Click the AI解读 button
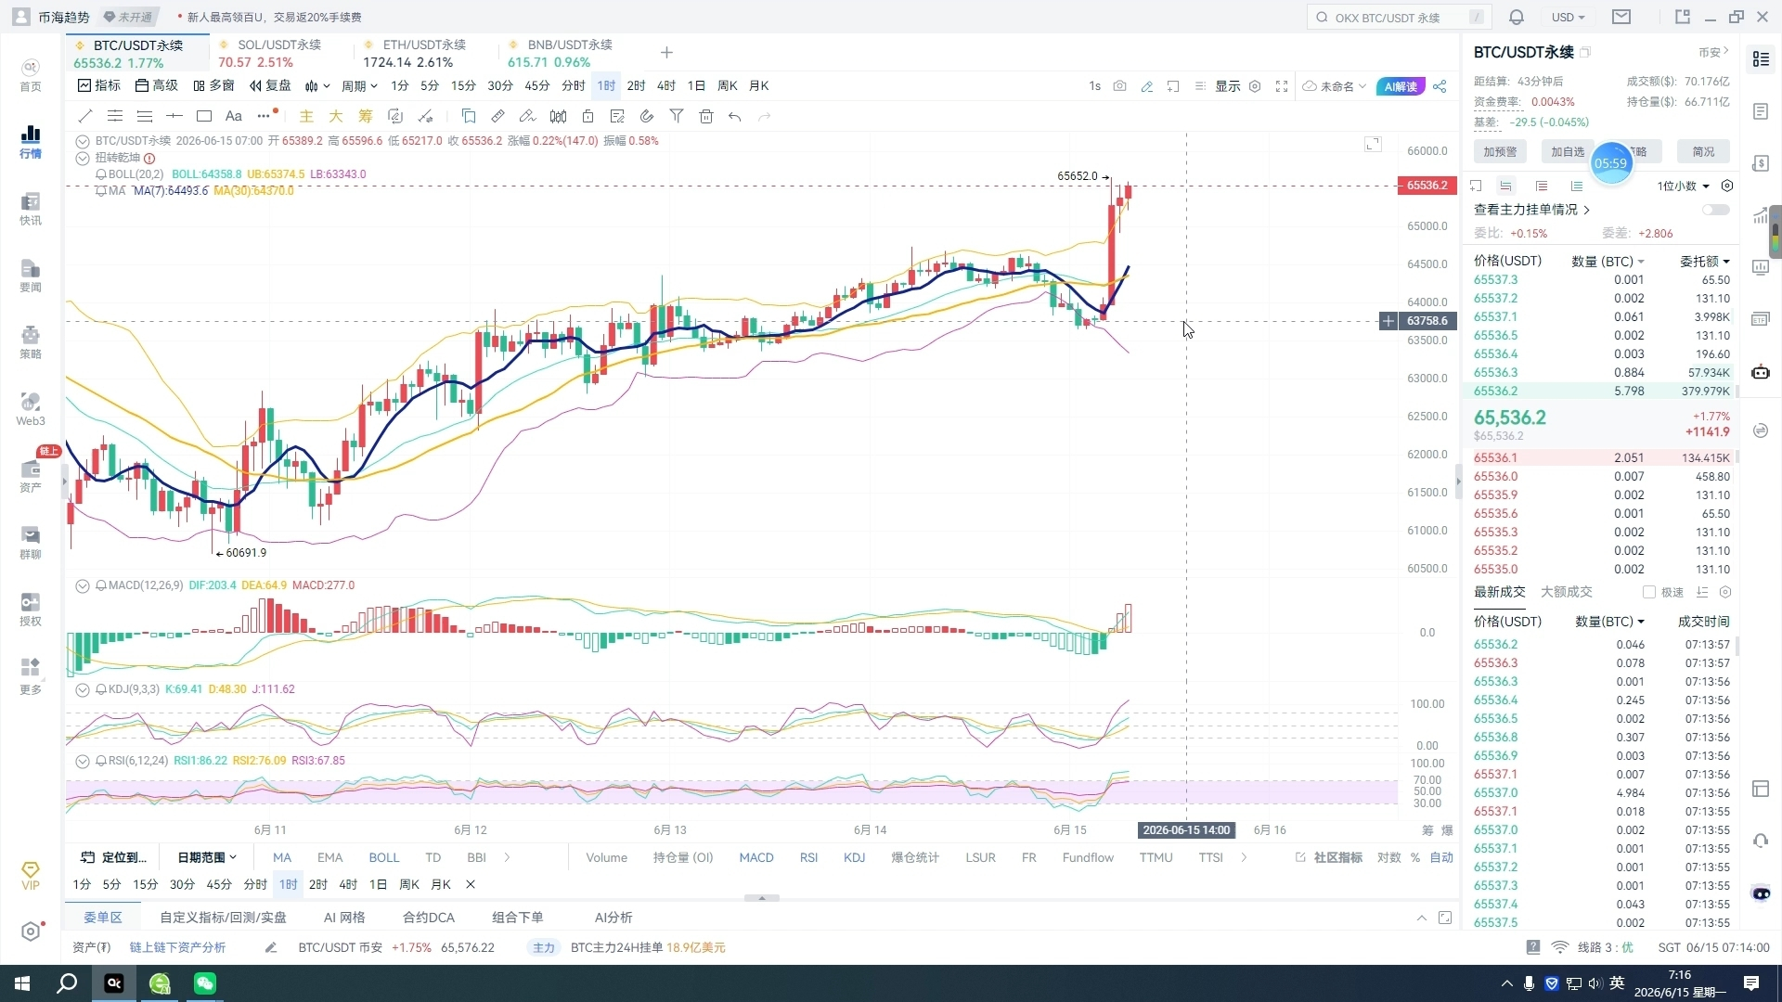 click(x=1401, y=86)
